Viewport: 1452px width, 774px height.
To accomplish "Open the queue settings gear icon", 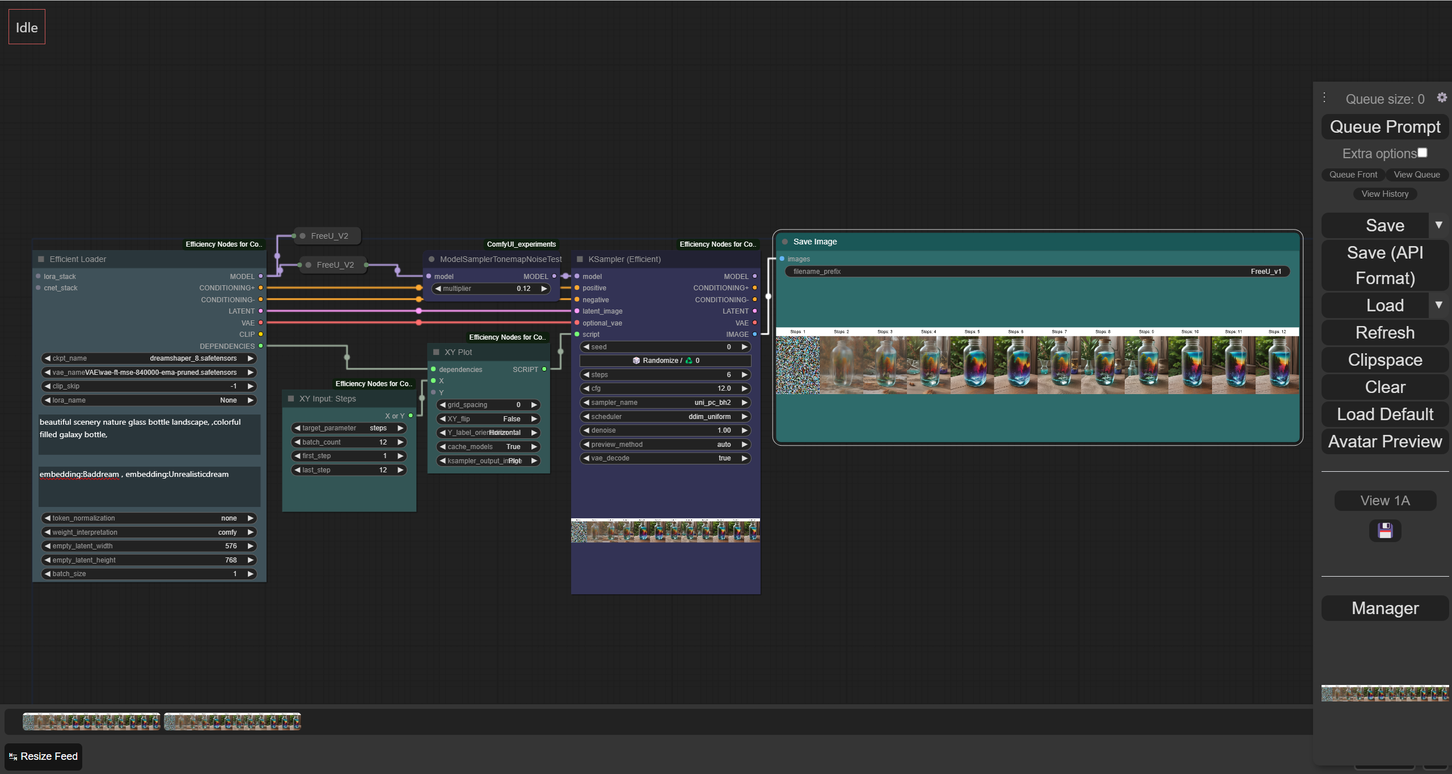I will (1442, 98).
